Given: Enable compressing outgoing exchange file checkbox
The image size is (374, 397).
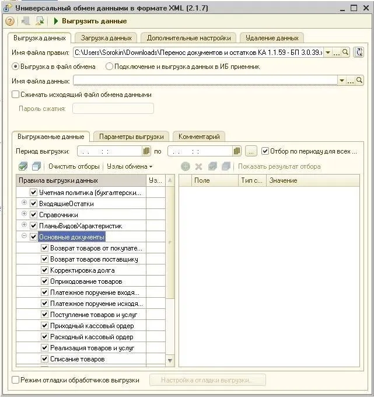Looking at the screenshot, I should (x=15, y=95).
